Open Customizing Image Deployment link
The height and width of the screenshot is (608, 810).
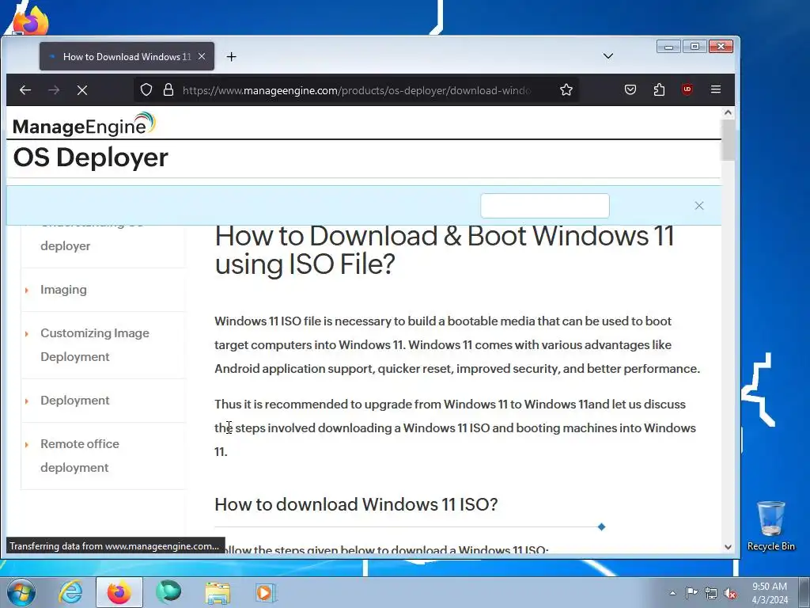click(95, 345)
